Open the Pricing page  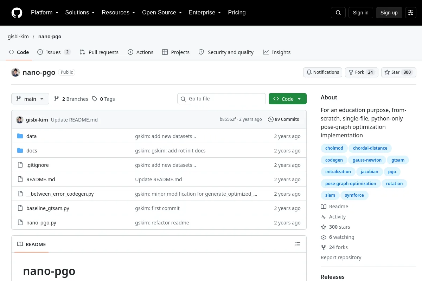237,13
